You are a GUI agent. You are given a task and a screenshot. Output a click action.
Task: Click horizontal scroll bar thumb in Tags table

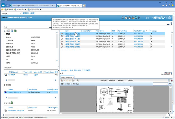[11, 80]
